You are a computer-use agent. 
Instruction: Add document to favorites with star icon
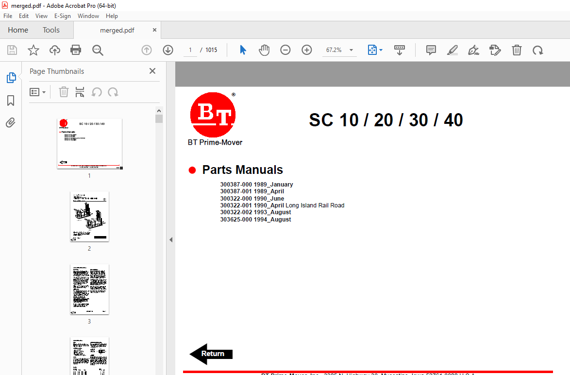34,50
